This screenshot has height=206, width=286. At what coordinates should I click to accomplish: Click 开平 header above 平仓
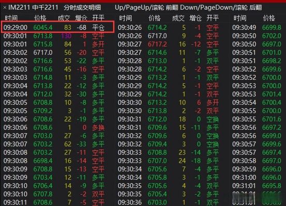pyautogui.click(x=98, y=18)
